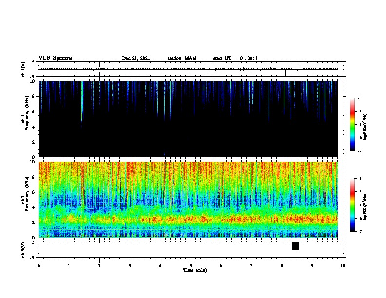Click the log(PSD) label beside the ch.2 color bar
Image resolution: width=386 pixels, height=298 pixels.
pos(365,207)
